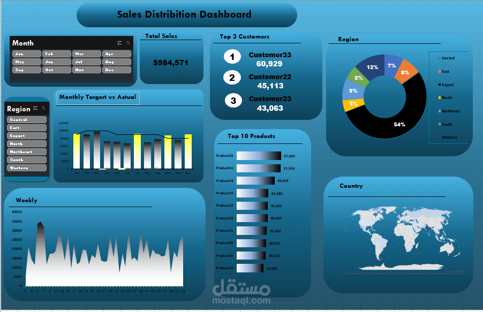The height and width of the screenshot is (312, 483).
Task: Click the Central legend color marker
Action: tap(440, 58)
